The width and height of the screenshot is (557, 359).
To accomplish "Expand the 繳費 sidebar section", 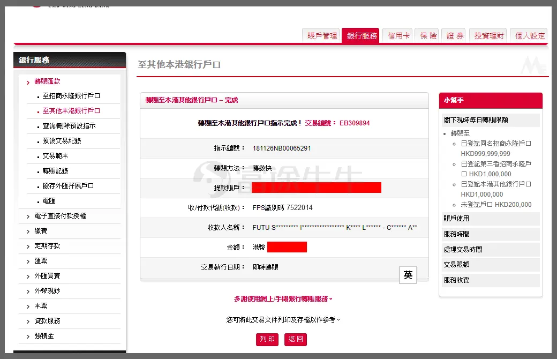I will 41,231.
